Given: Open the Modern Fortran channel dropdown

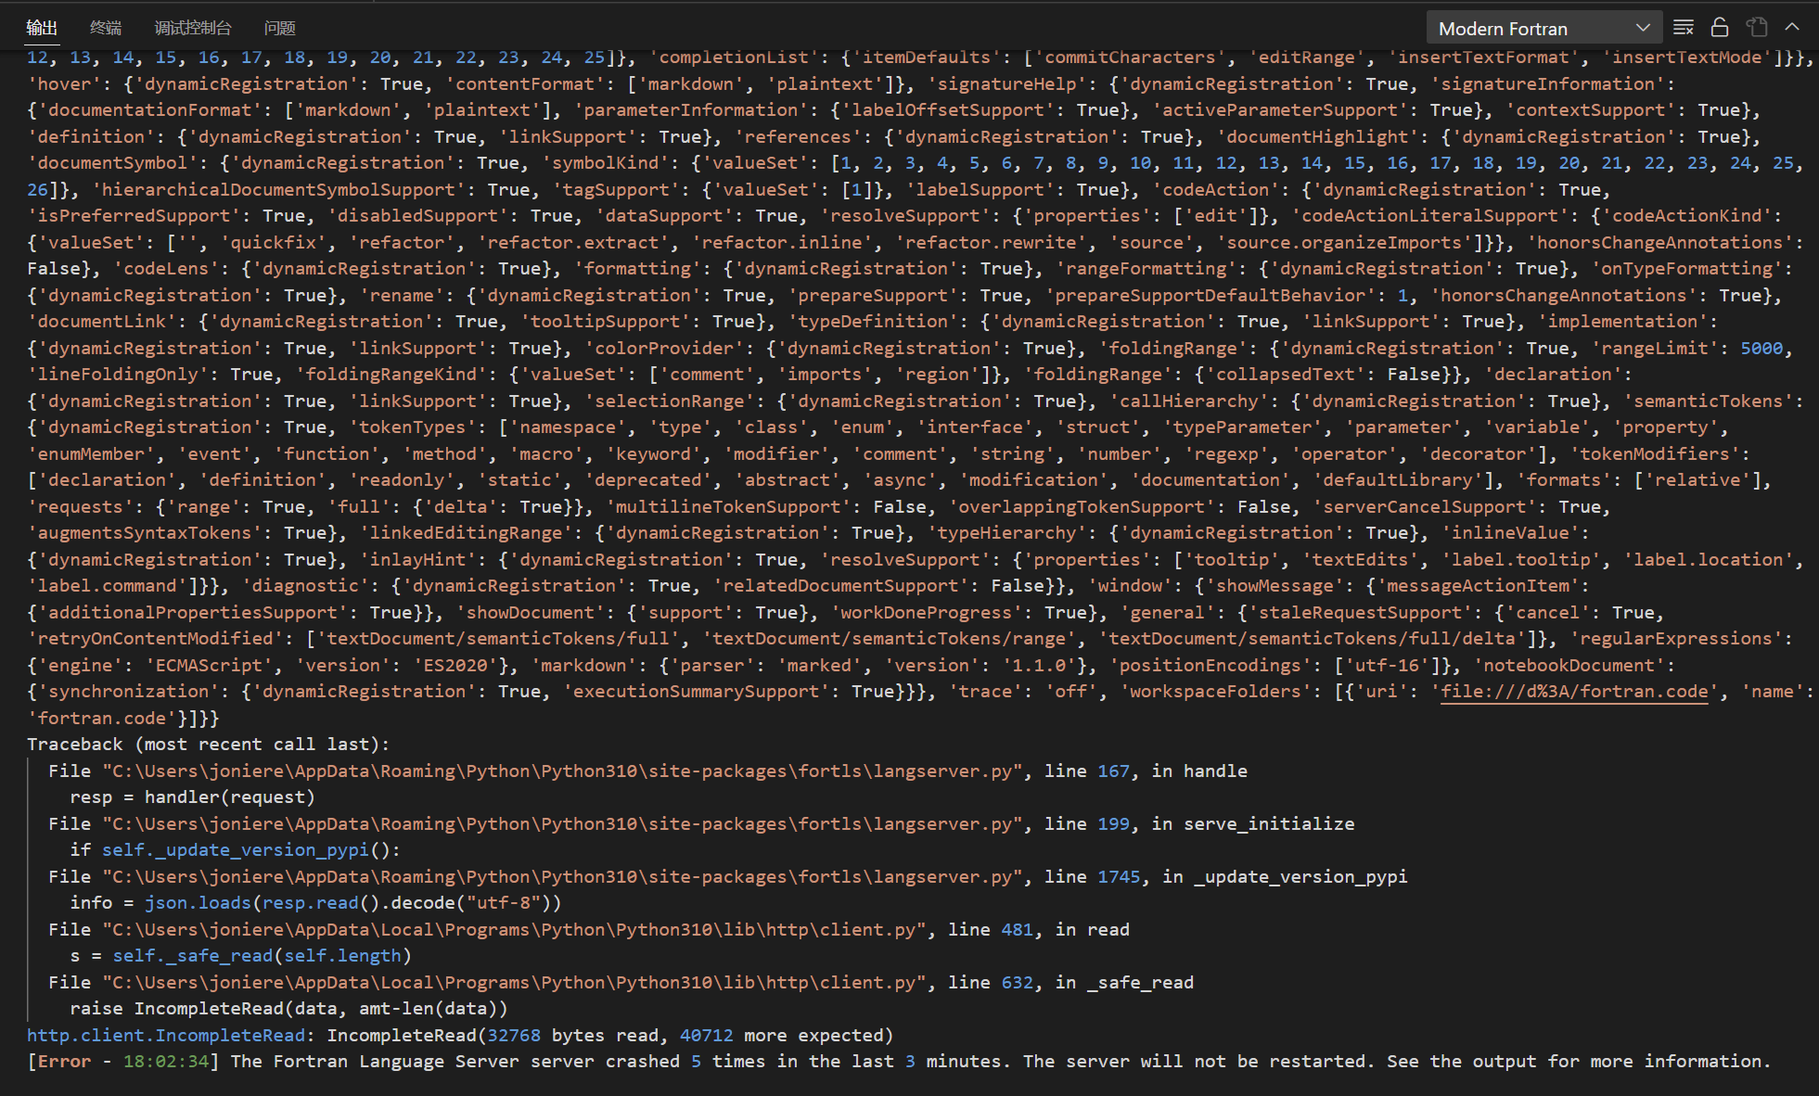Looking at the screenshot, I should click(x=1543, y=27).
